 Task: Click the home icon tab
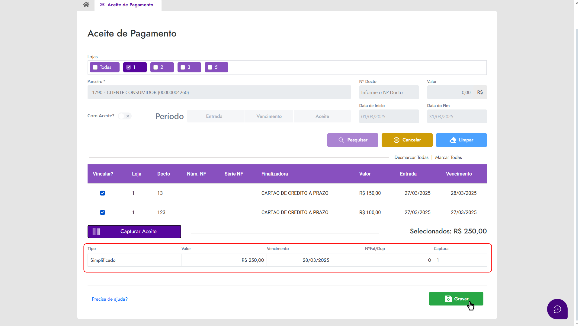coord(86,5)
